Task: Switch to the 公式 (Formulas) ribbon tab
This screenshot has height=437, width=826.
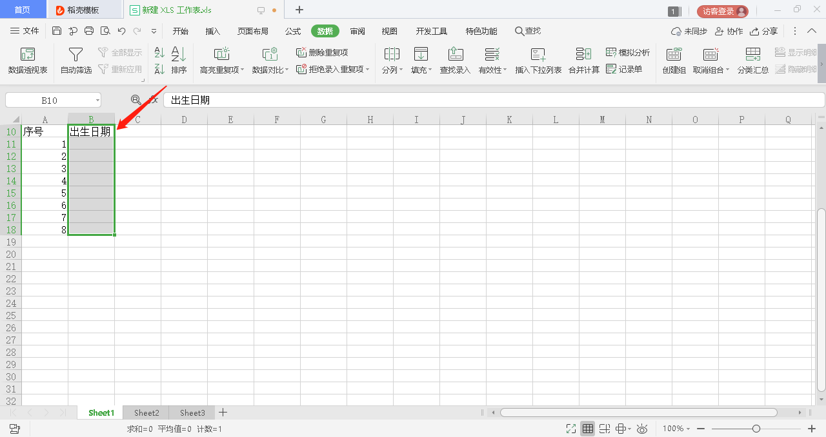Action: point(293,31)
